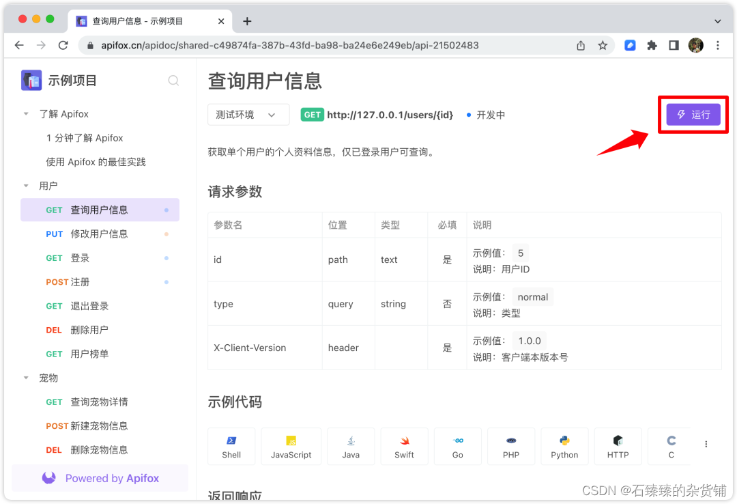Open the Go code example
737x504 pixels.
click(x=457, y=446)
